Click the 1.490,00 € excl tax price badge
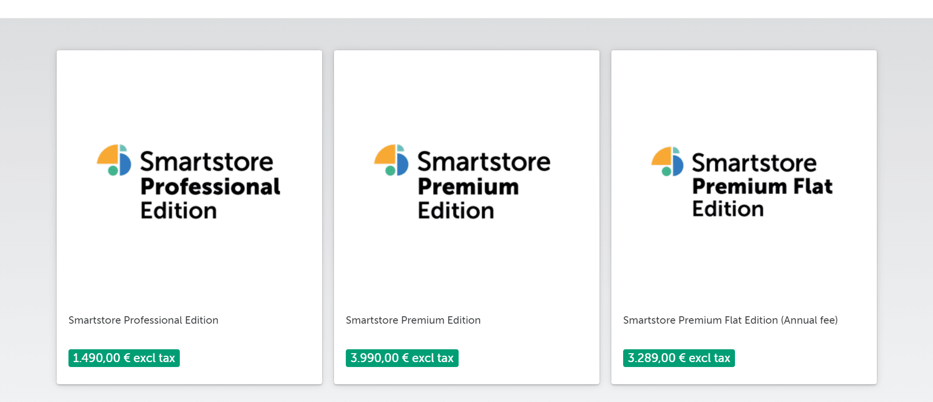This screenshot has height=402, width=933. pyautogui.click(x=124, y=358)
